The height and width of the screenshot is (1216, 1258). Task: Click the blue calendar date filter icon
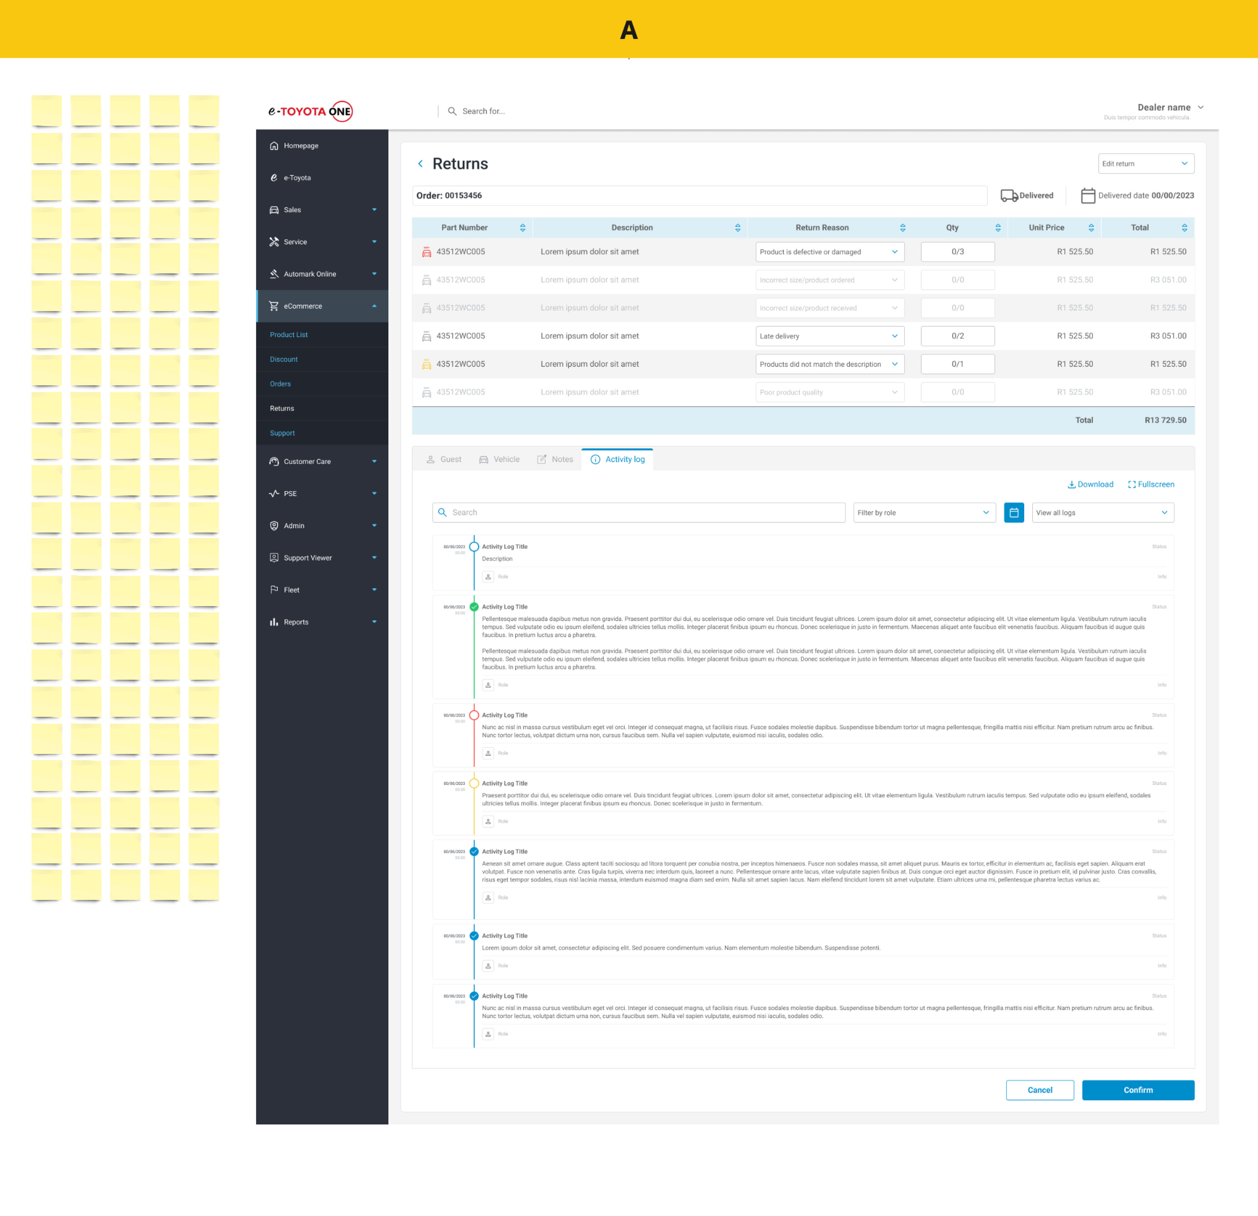pos(1013,512)
